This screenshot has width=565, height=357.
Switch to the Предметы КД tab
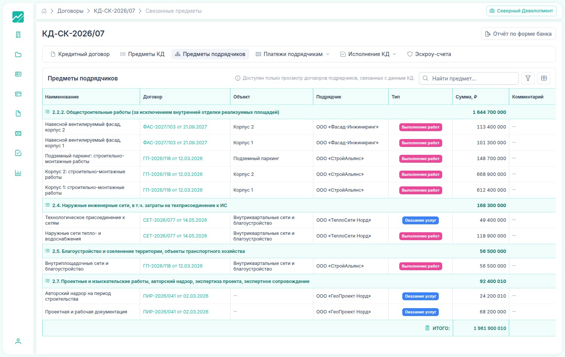[142, 54]
